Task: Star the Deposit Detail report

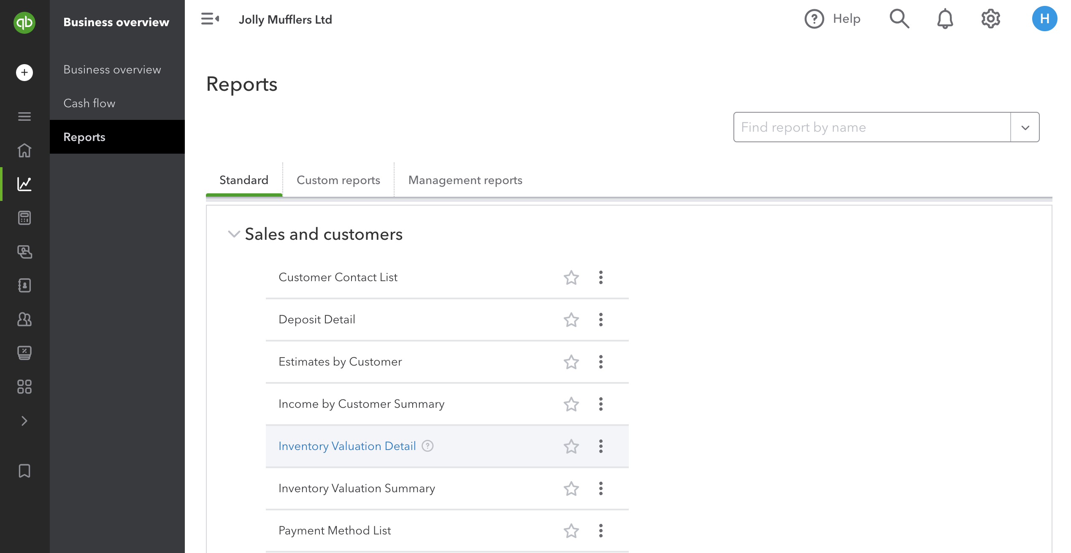Action: [x=571, y=320]
